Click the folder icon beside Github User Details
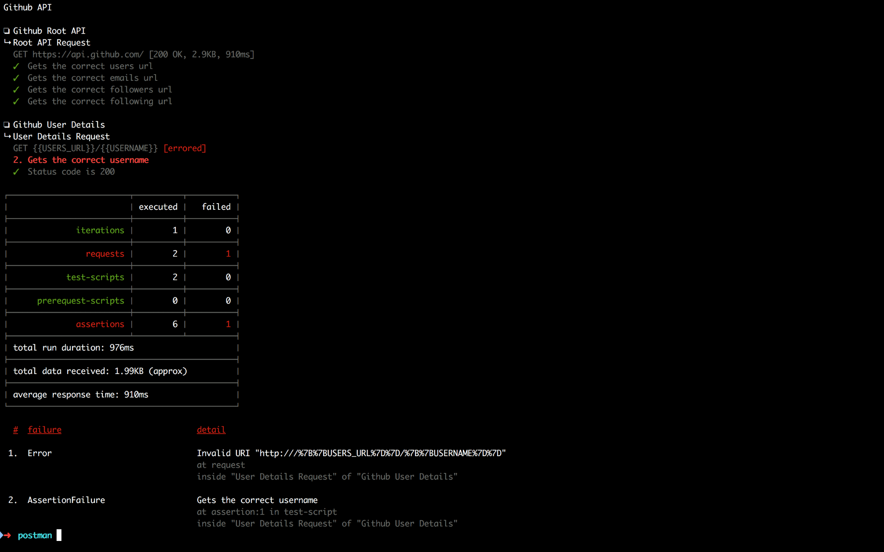Screen dimensions: 884x552 coord(7,125)
